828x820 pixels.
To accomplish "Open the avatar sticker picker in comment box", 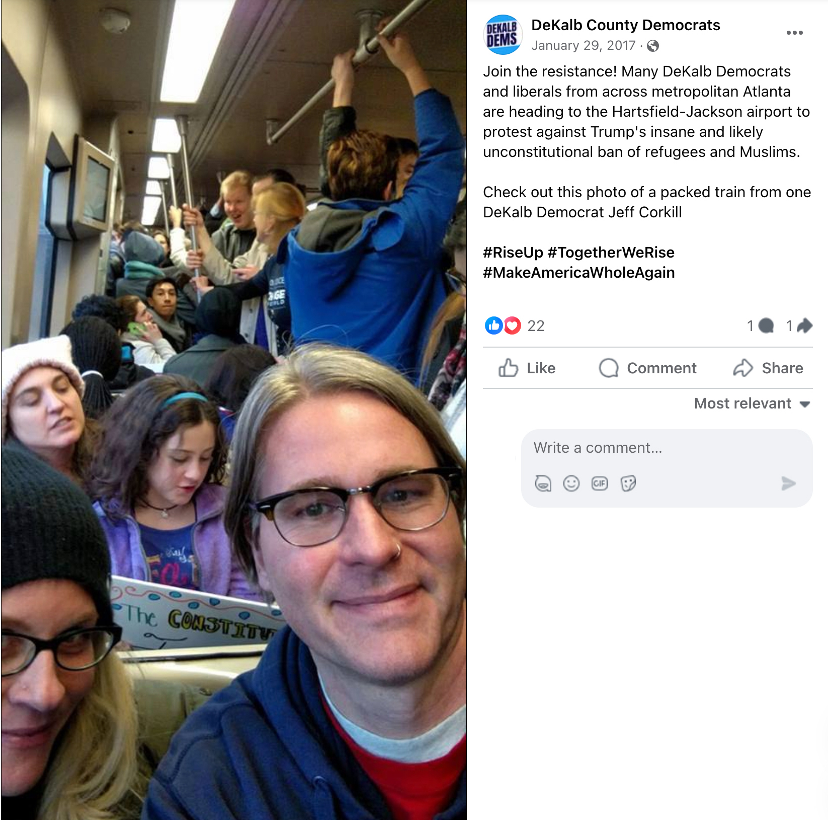I will [x=543, y=483].
